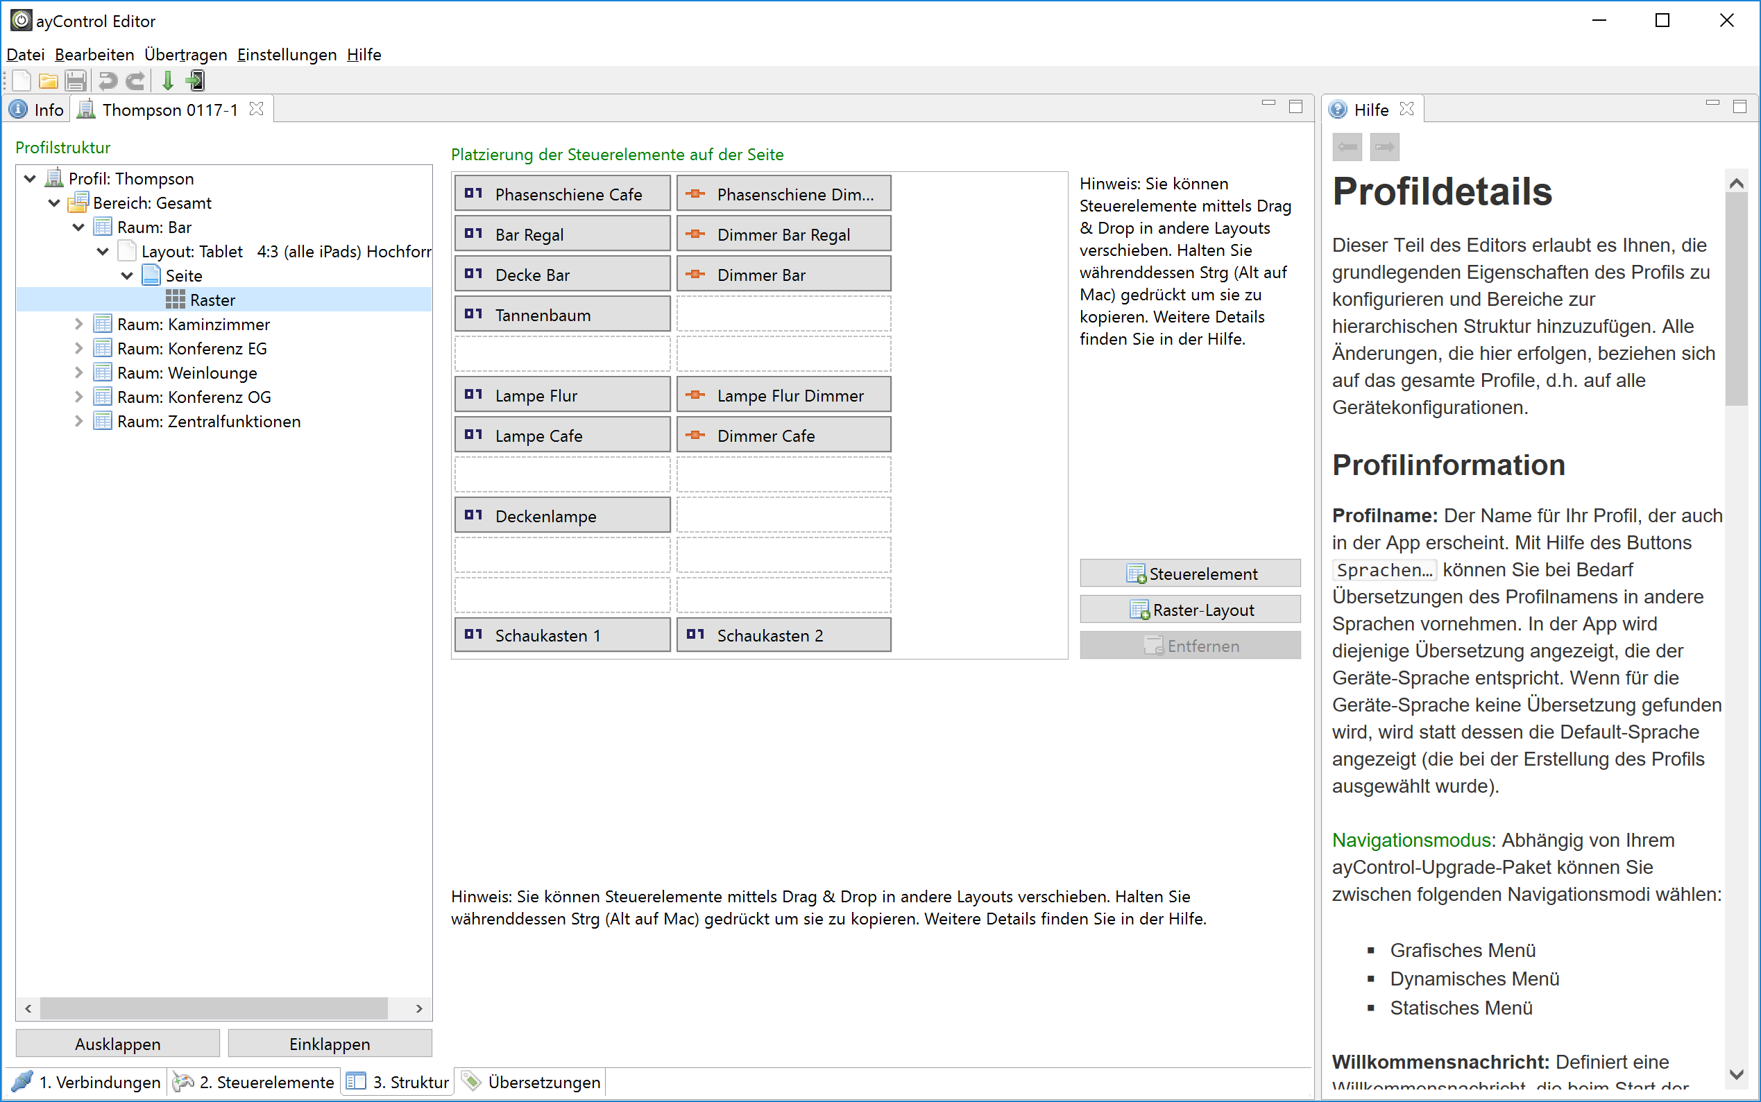This screenshot has width=1761, height=1102.
Task: Click the switch icon on Deckenlampe
Action: point(473,515)
